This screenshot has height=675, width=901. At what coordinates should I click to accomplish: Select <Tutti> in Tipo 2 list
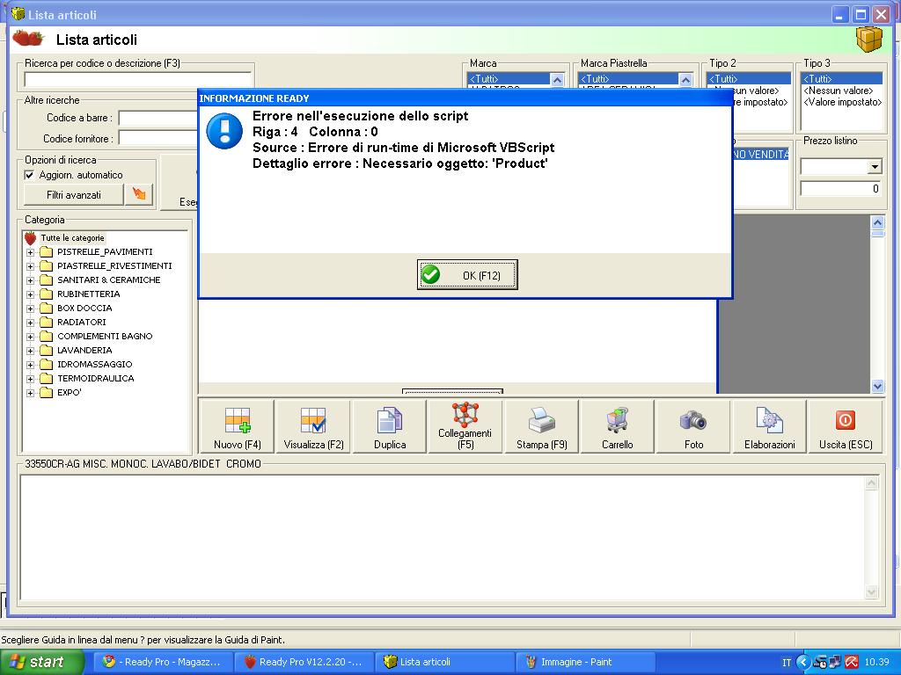(749, 78)
